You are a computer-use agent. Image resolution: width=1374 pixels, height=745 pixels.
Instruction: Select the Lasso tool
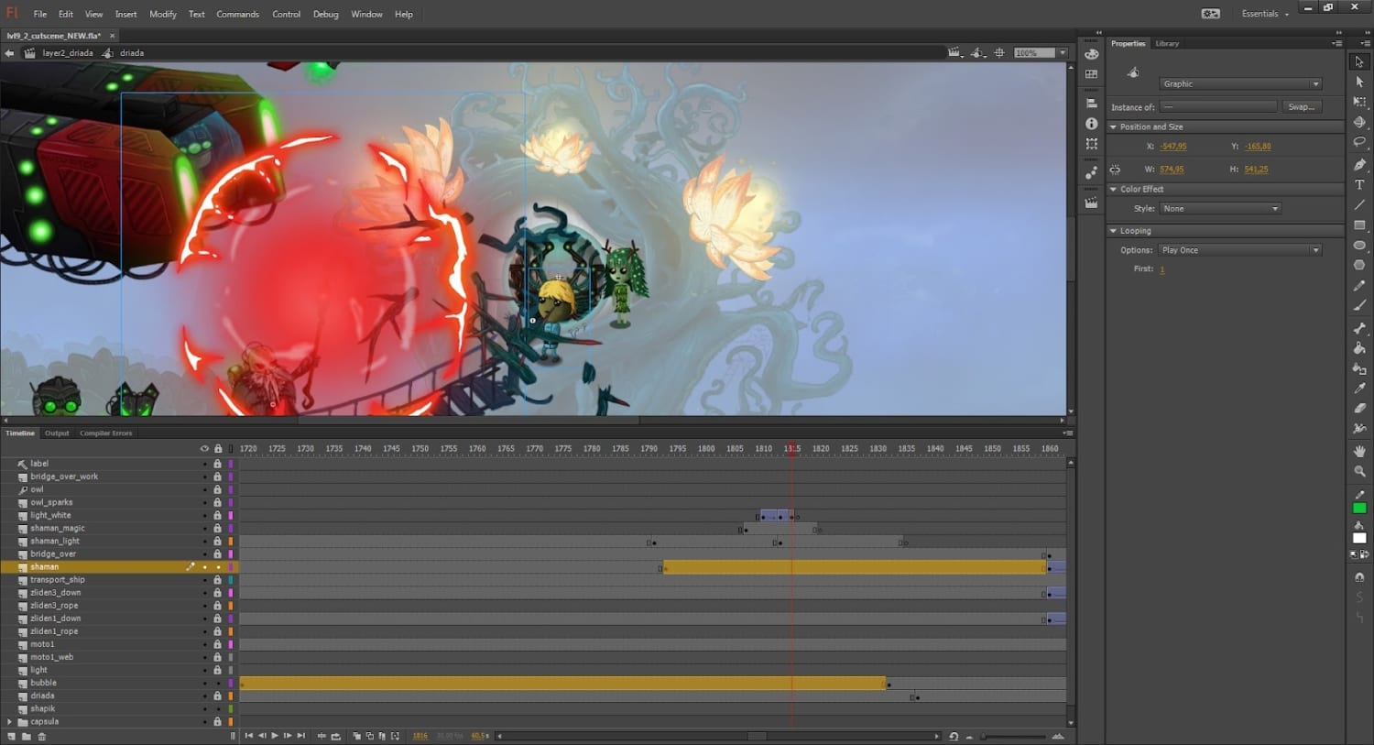(x=1359, y=143)
